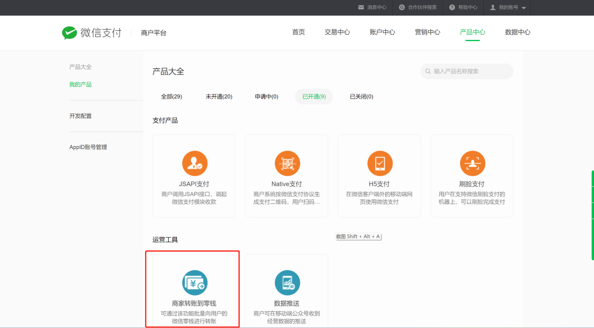Open 交易中心 in top navigation

point(337,32)
